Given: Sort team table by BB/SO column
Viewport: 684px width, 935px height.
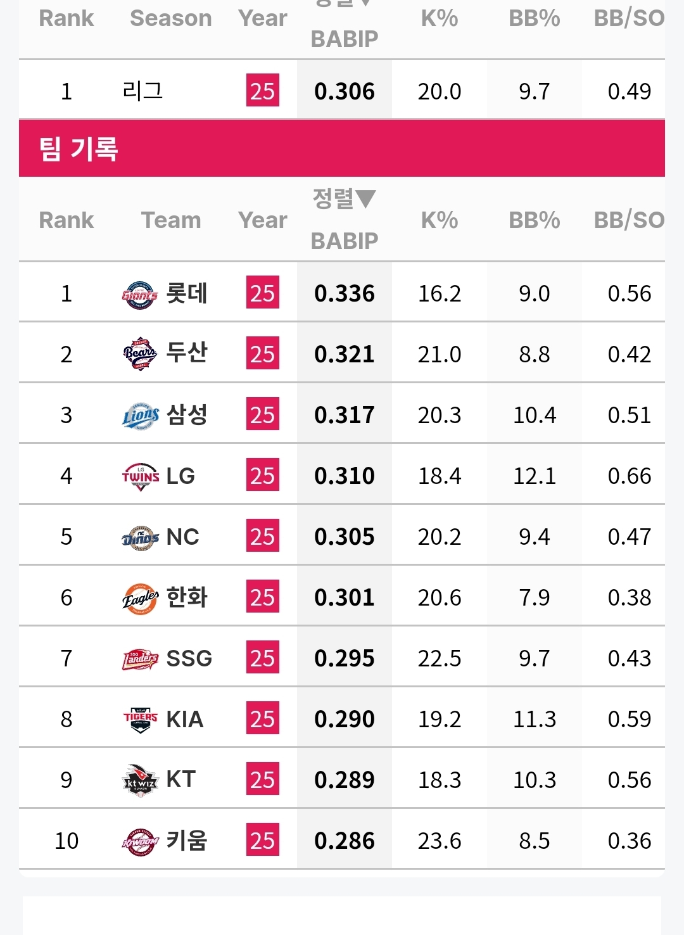Looking at the screenshot, I should pyautogui.click(x=629, y=220).
